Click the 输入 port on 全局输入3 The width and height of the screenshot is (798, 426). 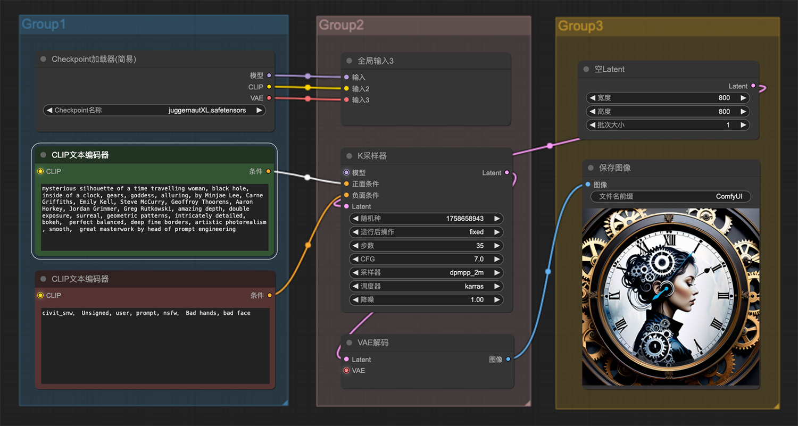tap(347, 77)
